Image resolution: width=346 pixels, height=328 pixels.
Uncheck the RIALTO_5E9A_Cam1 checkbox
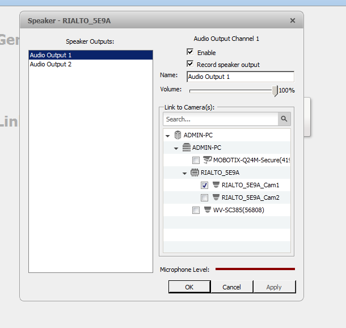tap(204, 185)
